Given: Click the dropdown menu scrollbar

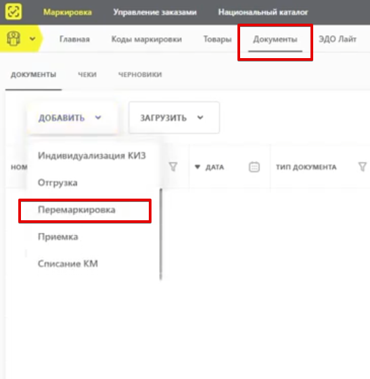Looking at the screenshot, I should coord(161,234).
